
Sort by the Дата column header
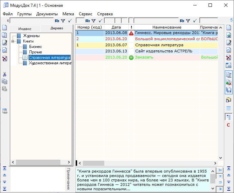(x=116, y=27)
